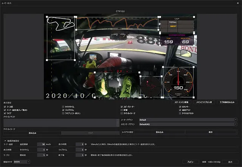Toggle the スピードメーター checkbox
The image size is (242, 167).
pyautogui.click(x=122, y=107)
